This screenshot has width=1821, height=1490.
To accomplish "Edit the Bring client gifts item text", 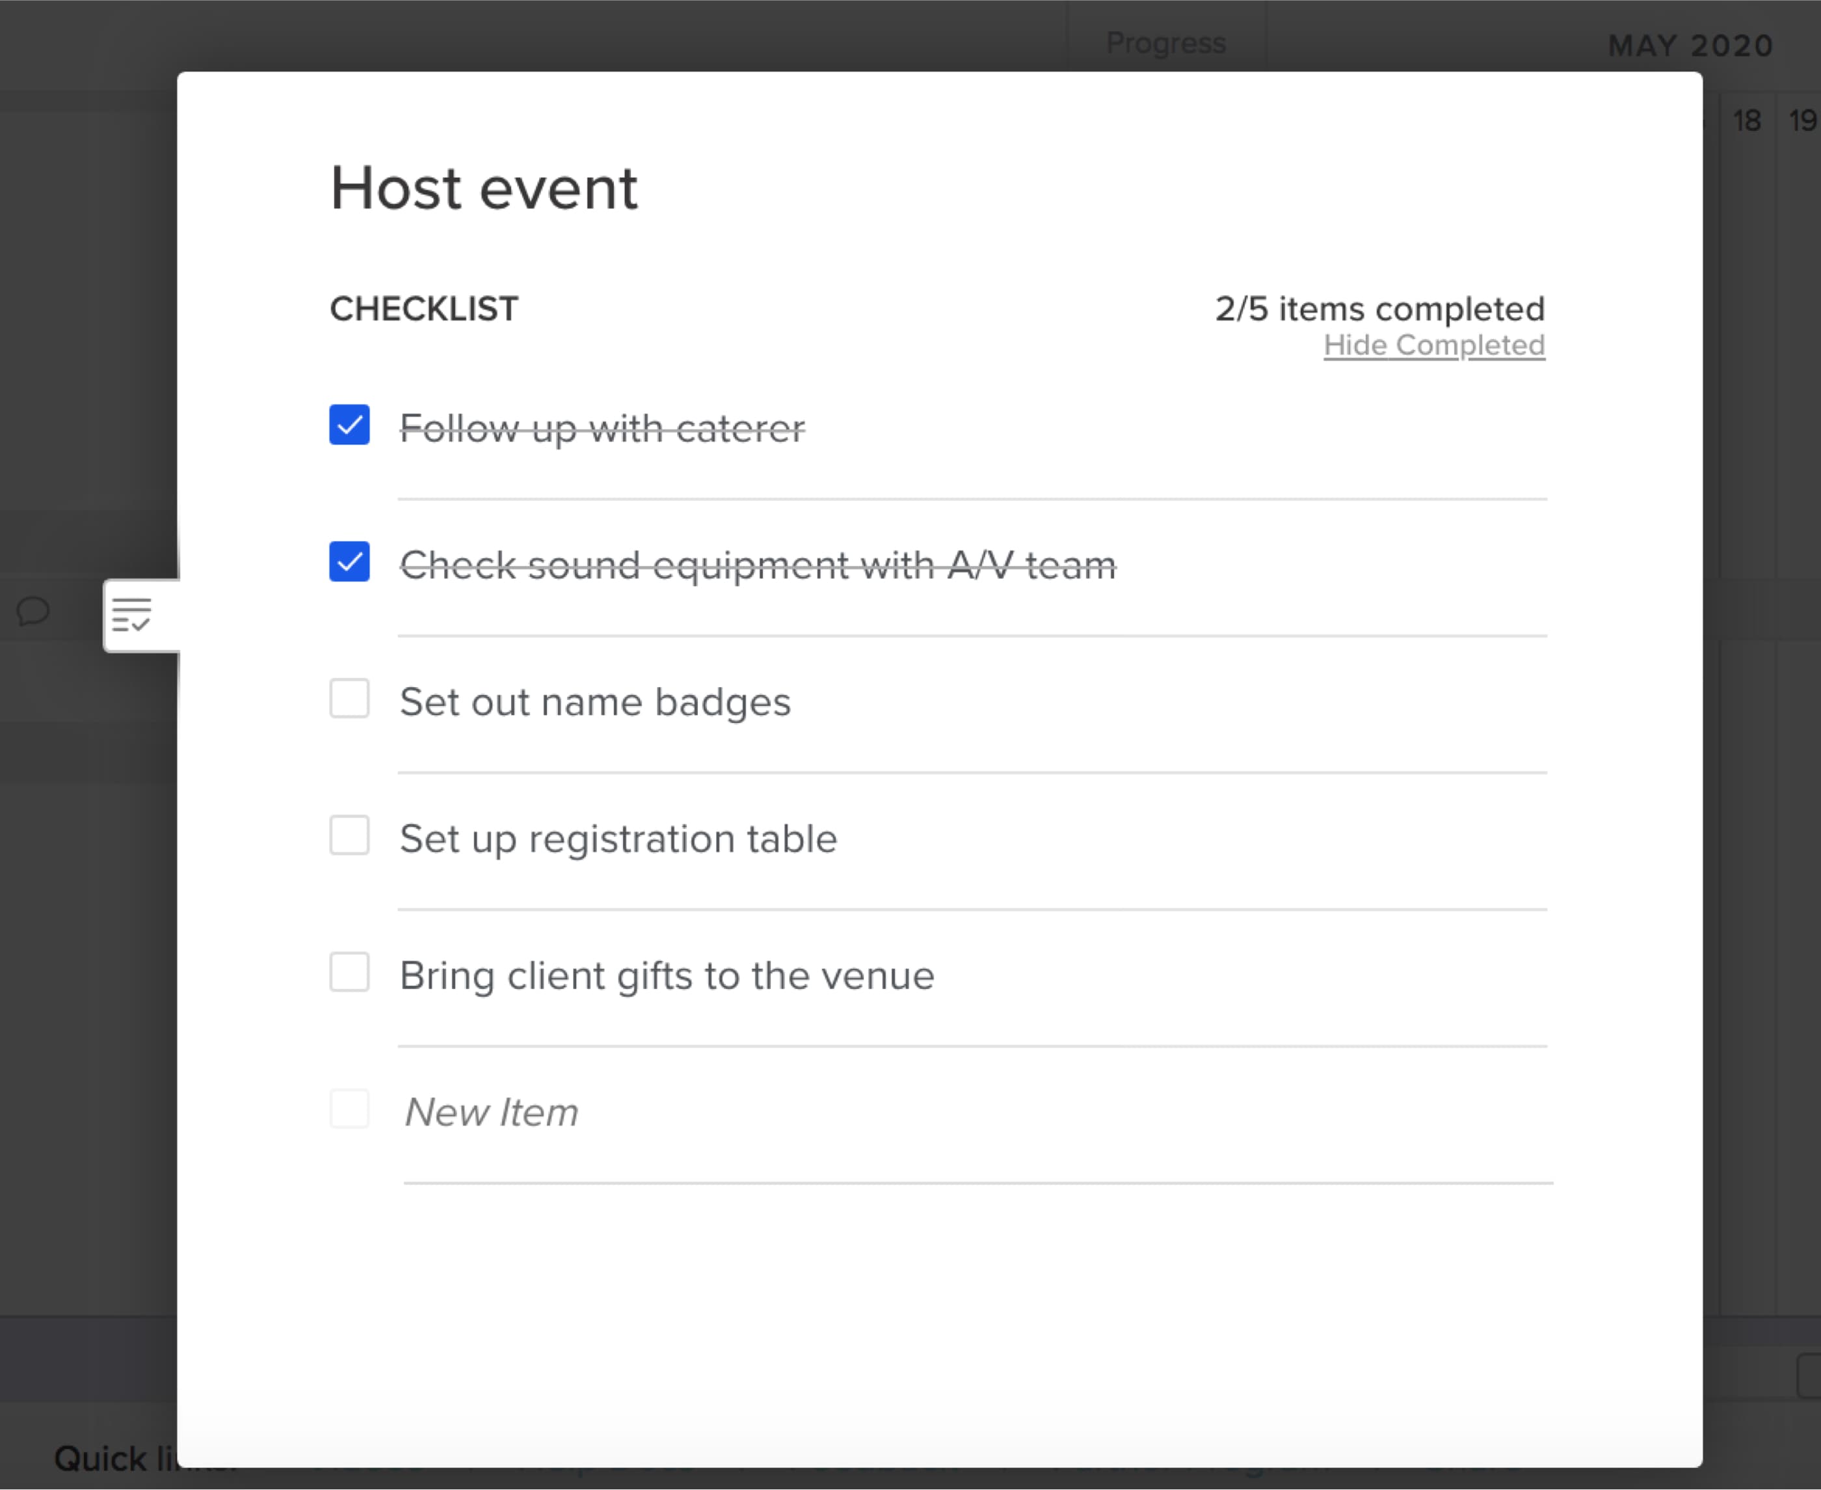I will coord(667,974).
